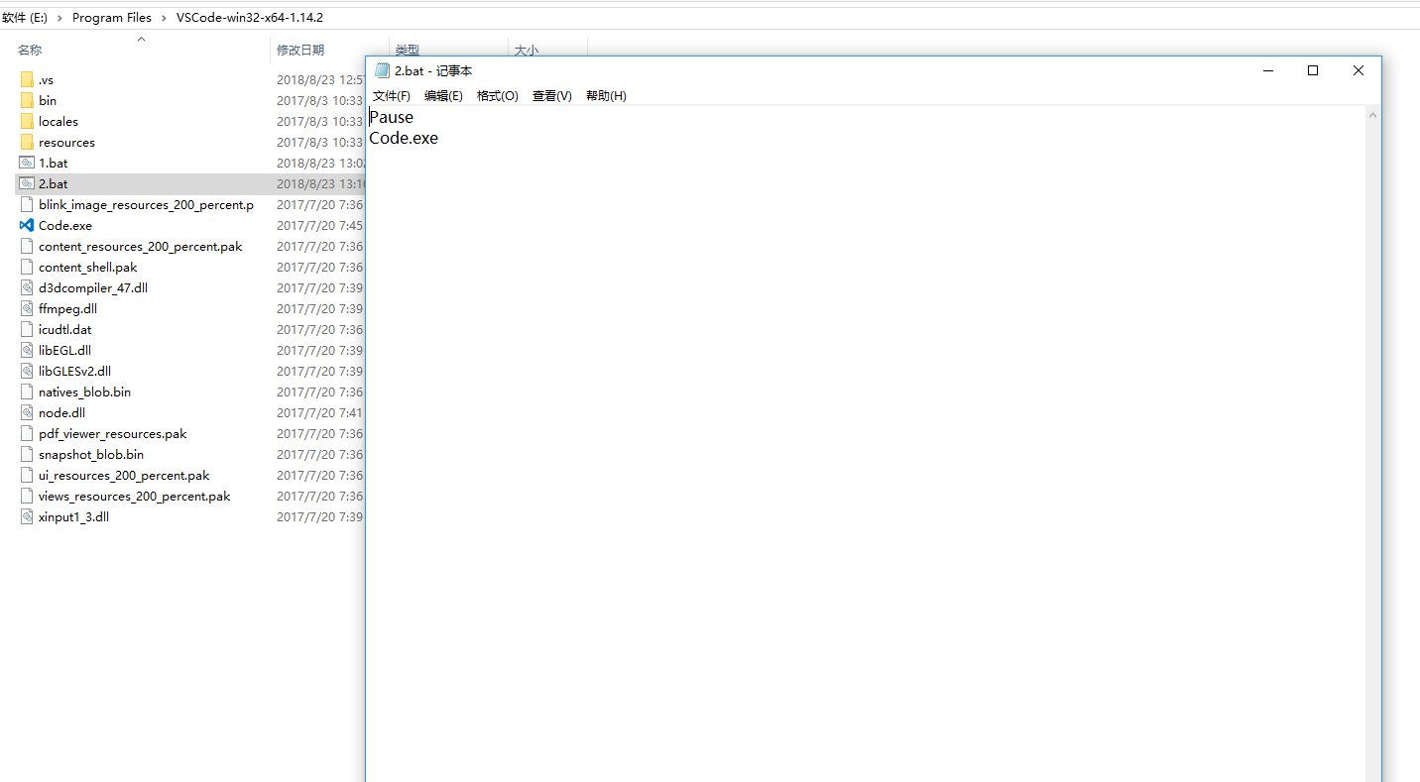This screenshot has width=1420, height=782.
Task: Click the Notepad icon in title bar
Action: coord(382,70)
